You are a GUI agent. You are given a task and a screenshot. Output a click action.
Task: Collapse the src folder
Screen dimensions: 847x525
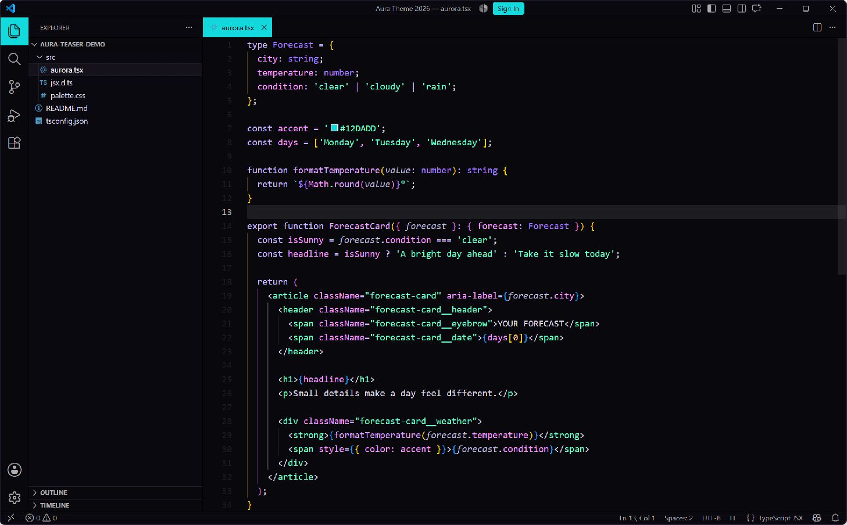click(116, 57)
